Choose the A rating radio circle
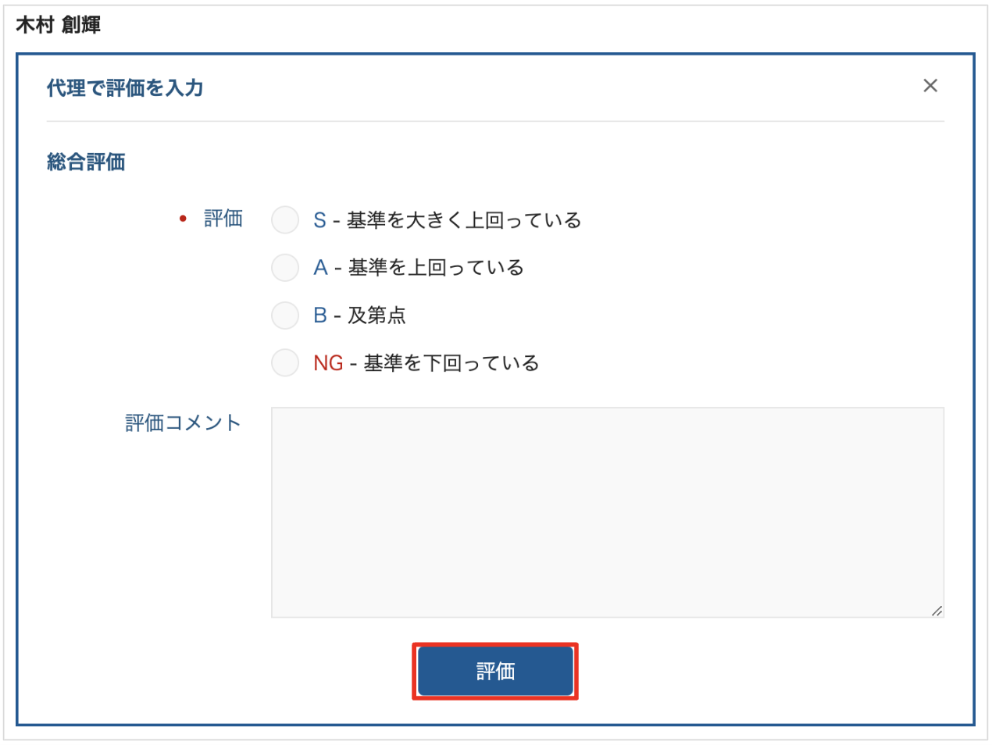The height and width of the screenshot is (745, 992). 285,268
